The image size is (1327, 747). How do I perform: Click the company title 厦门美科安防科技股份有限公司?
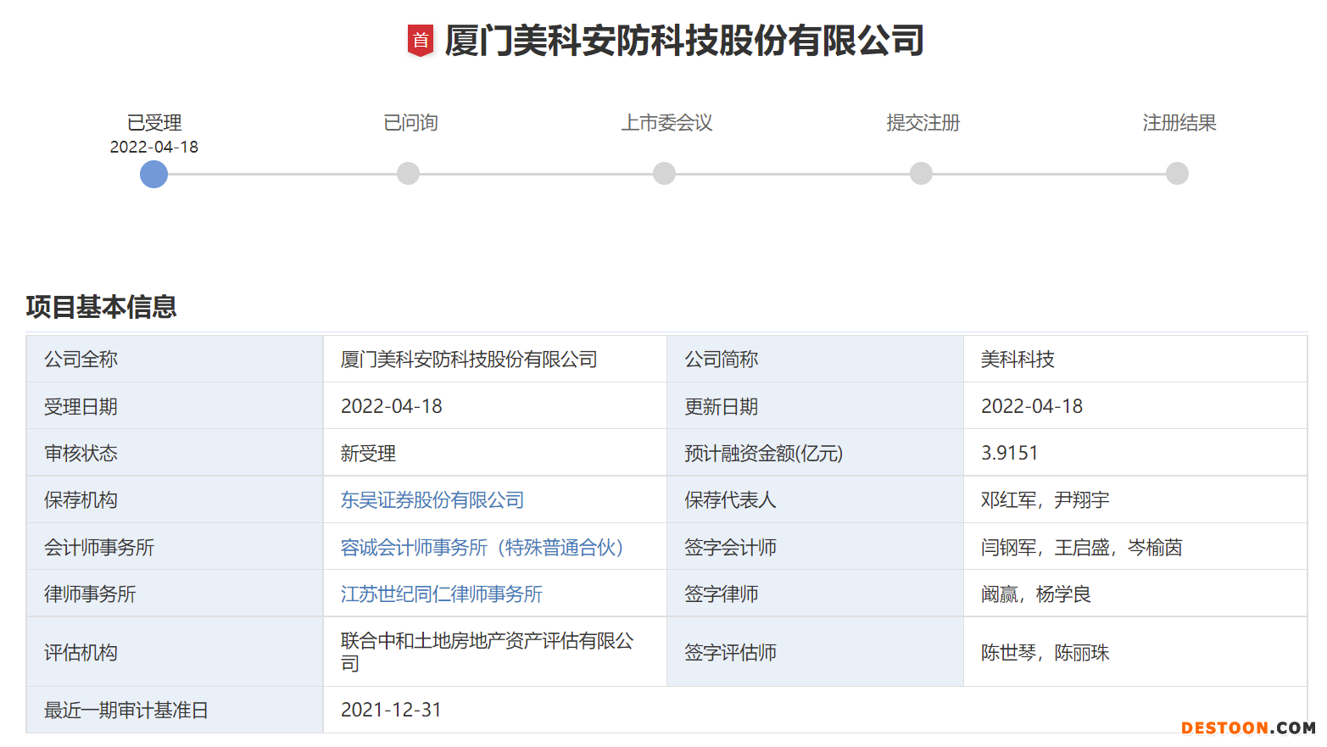(683, 39)
